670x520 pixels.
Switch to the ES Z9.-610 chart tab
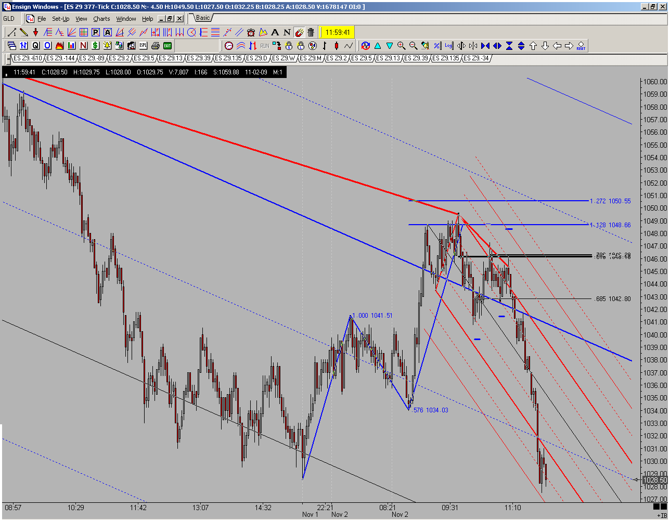coord(27,58)
